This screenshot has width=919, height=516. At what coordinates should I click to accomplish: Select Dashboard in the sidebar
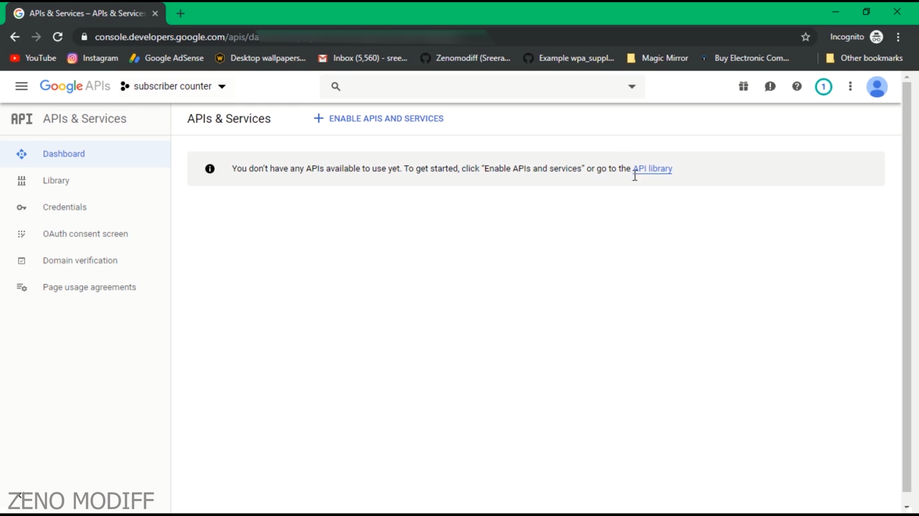[x=85, y=154]
